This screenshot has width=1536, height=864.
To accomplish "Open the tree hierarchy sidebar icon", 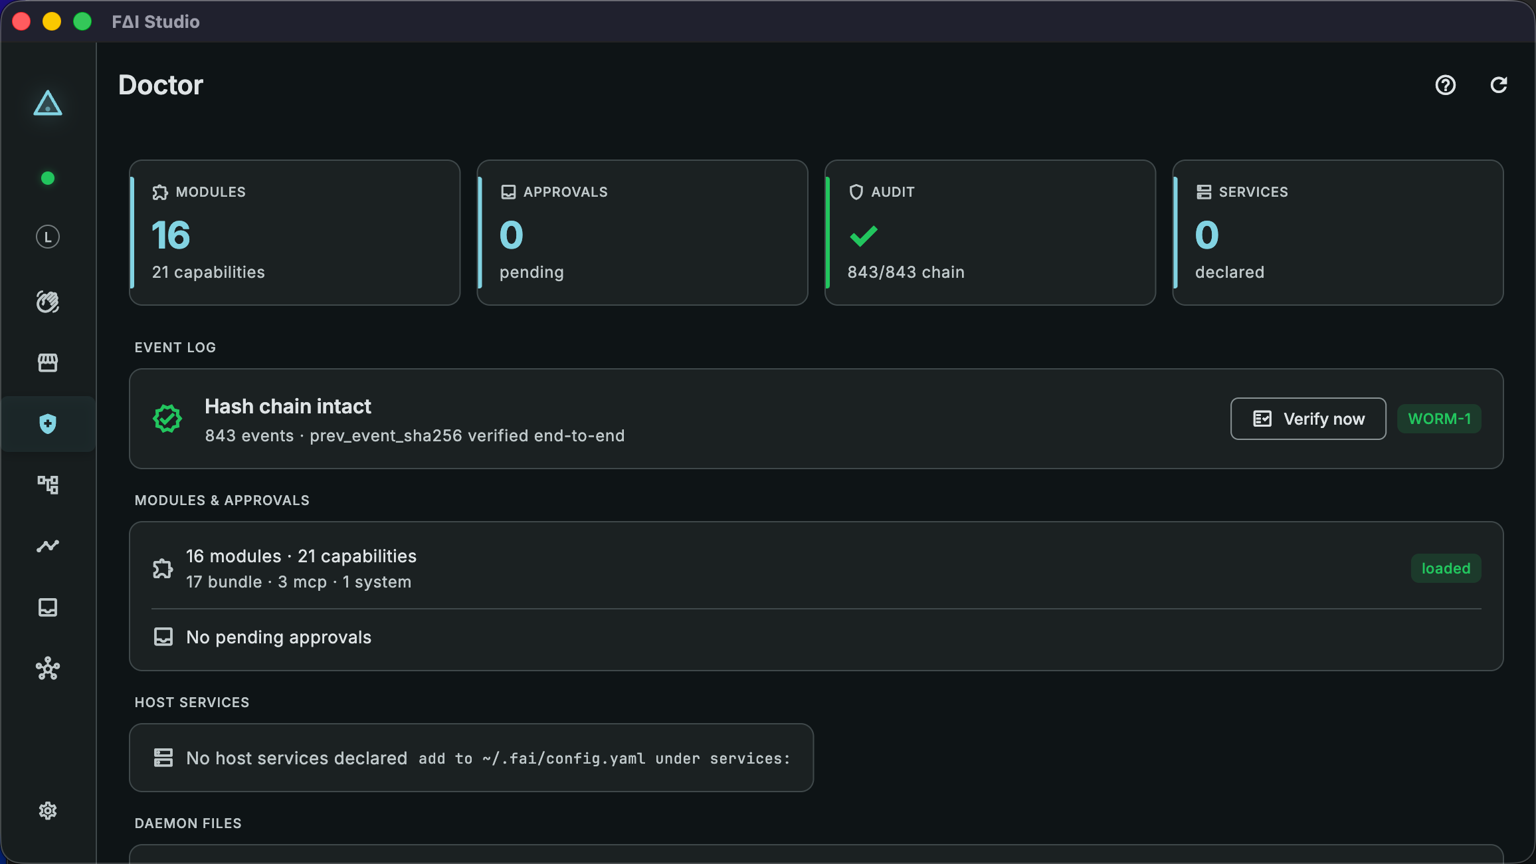I will (48, 485).
